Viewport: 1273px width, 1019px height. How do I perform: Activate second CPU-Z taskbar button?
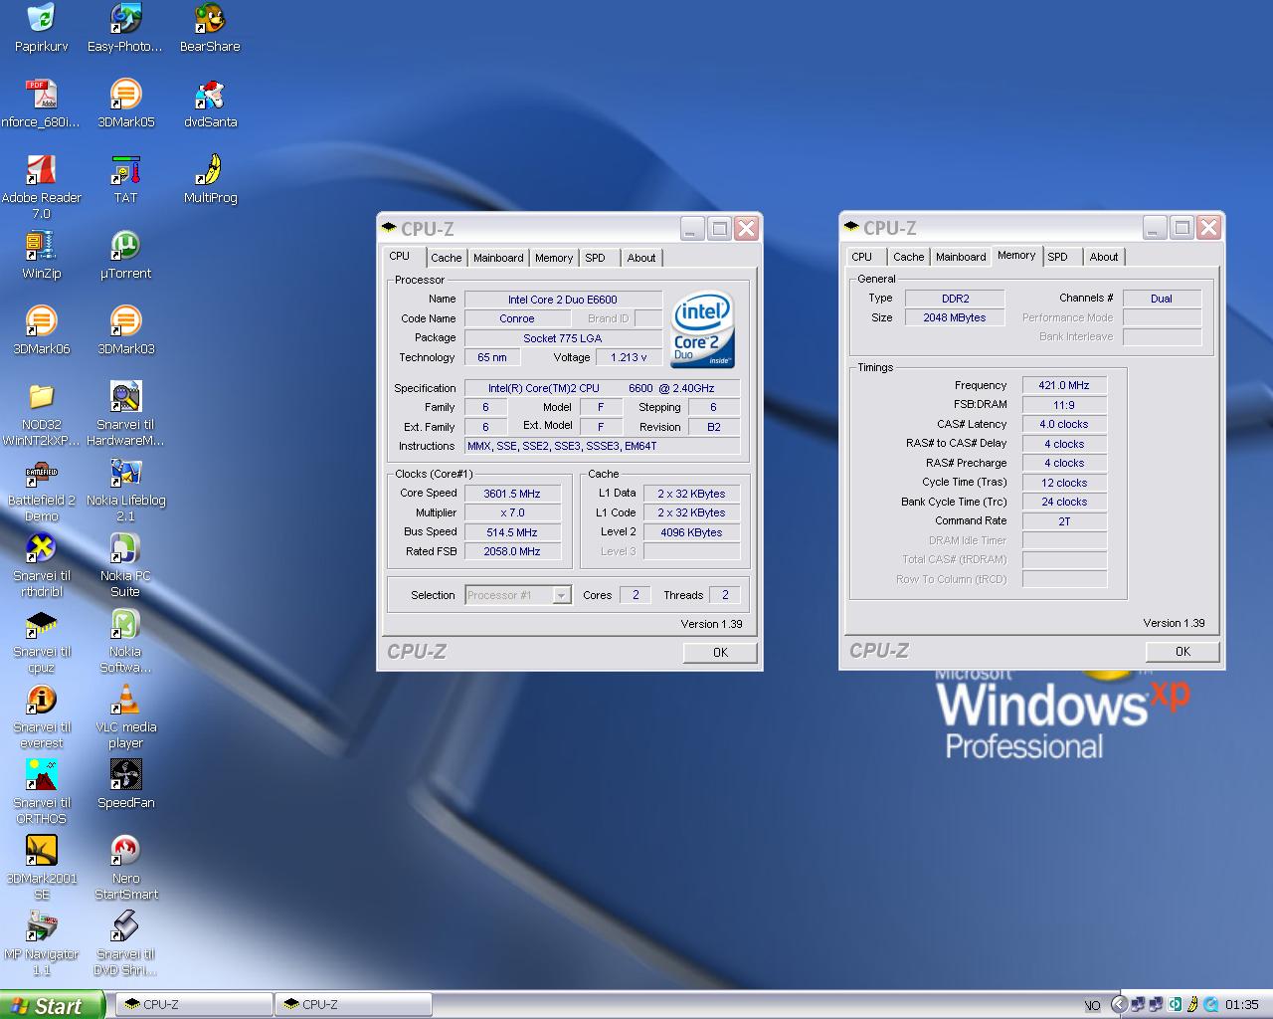354,1005
